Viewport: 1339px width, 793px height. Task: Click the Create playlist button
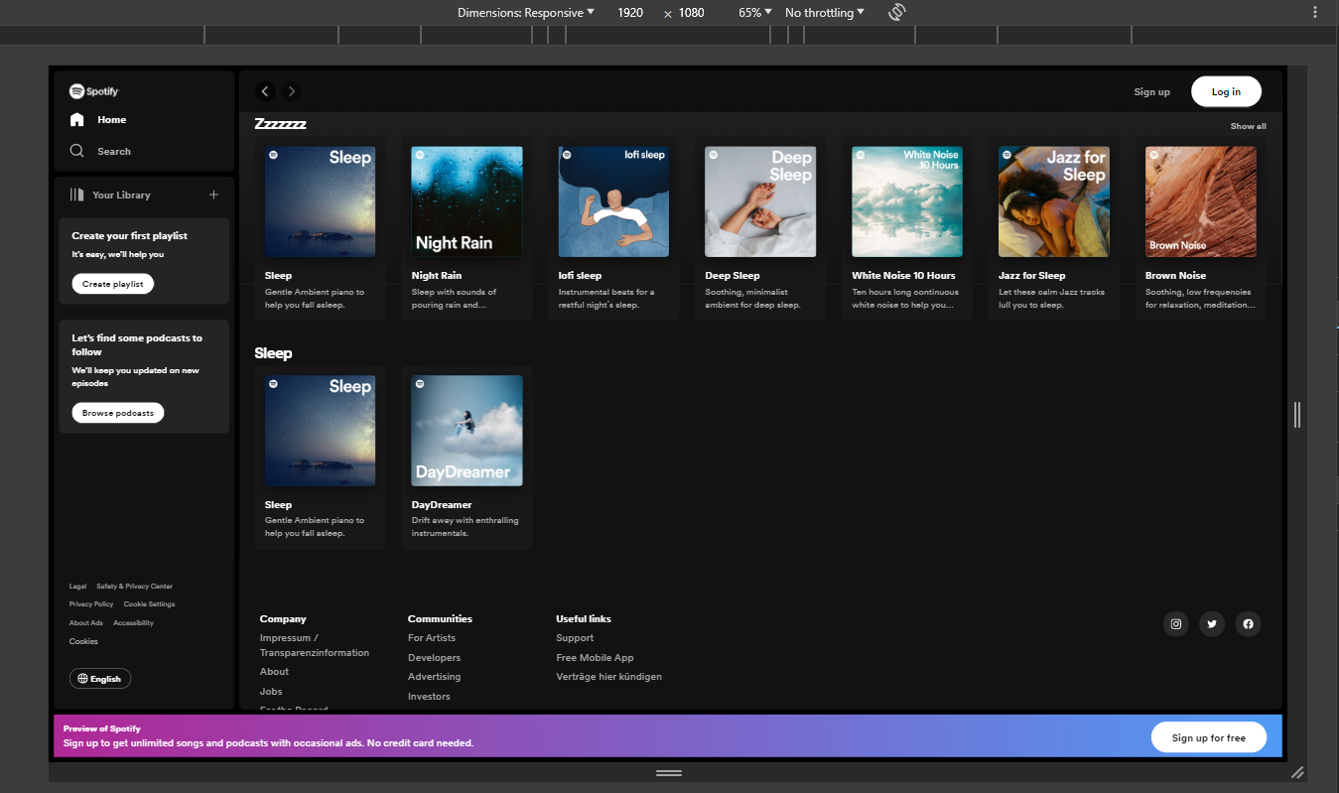pos(113,284)
